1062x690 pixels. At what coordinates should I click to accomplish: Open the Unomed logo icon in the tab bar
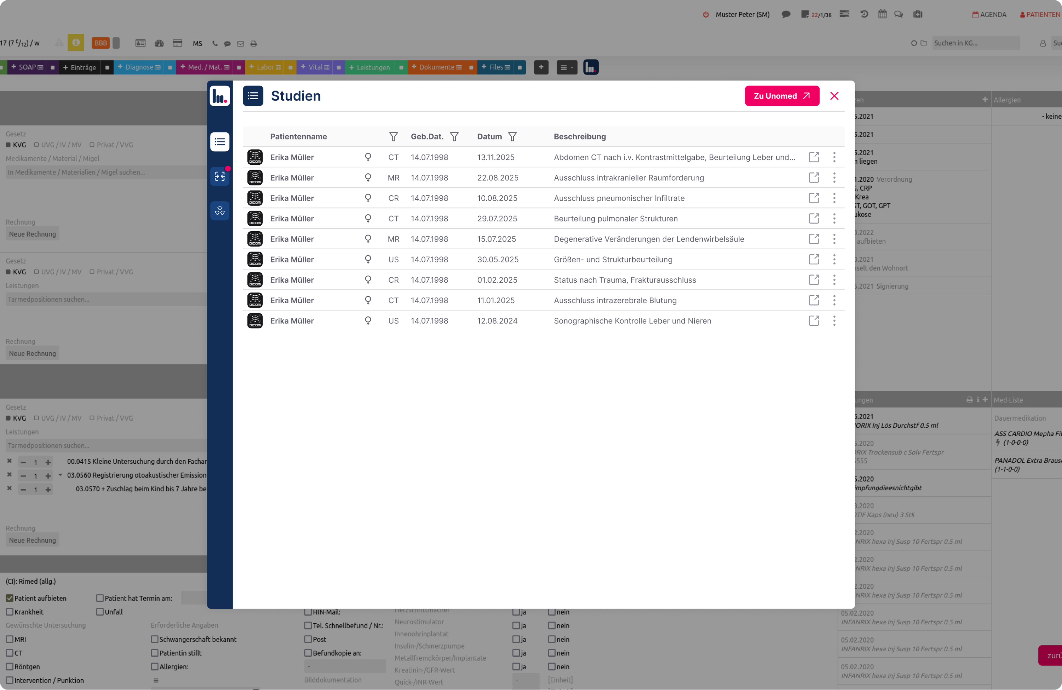590,67
